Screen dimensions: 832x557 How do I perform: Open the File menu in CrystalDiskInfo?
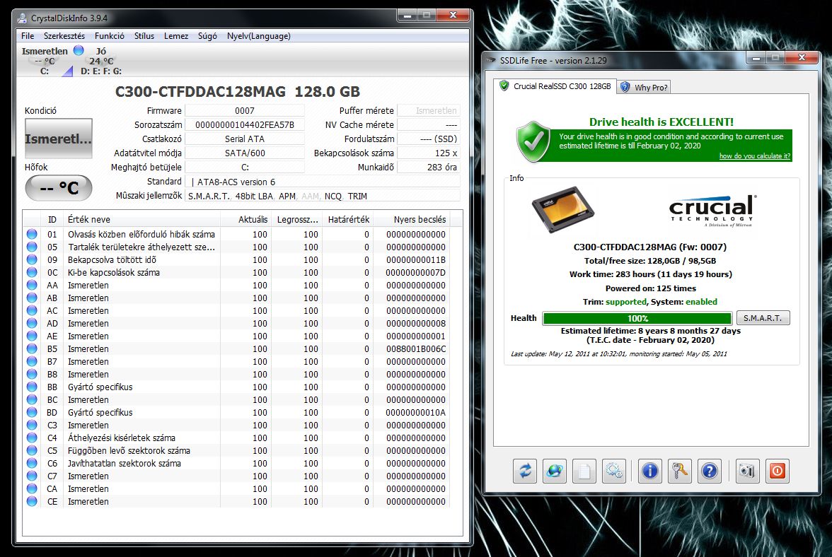click(x=28, y=36)
